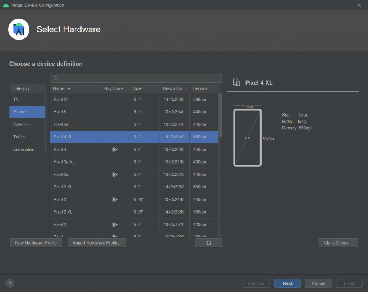This screenshot has width=368, height=292.
Task: Click the Play Store icon for Pixel 2
Action: point(115,225)
